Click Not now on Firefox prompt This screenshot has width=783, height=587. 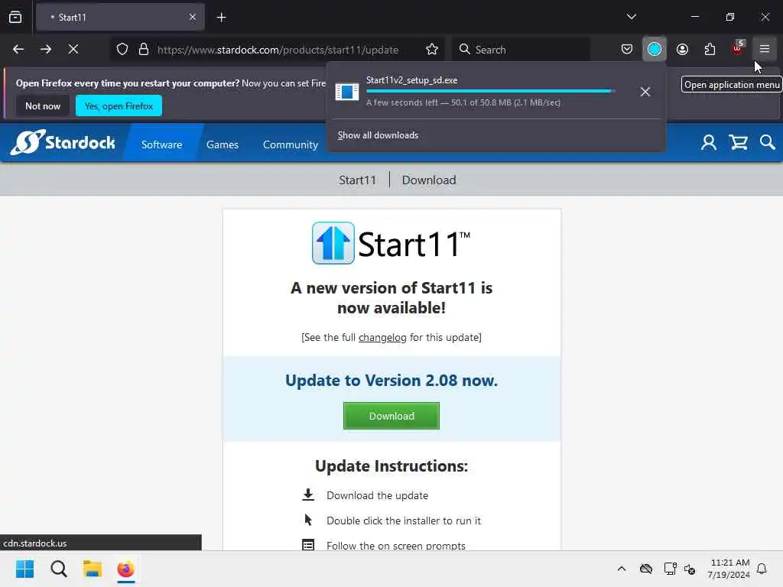click(43, 105)
